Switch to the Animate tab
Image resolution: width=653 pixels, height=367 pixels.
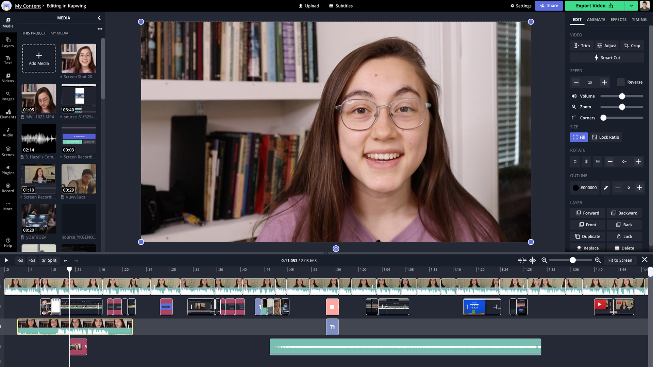[x=596, y=19]
